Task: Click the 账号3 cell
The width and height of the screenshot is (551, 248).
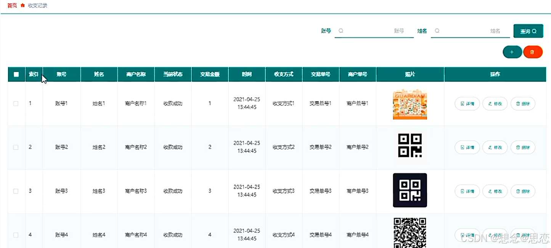Action: point(61,191)
